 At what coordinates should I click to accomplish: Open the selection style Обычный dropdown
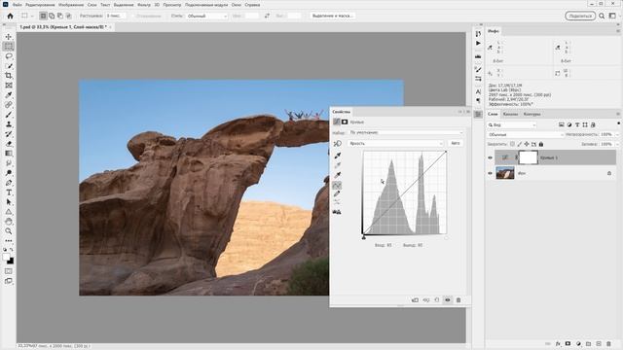click(207, 16)
